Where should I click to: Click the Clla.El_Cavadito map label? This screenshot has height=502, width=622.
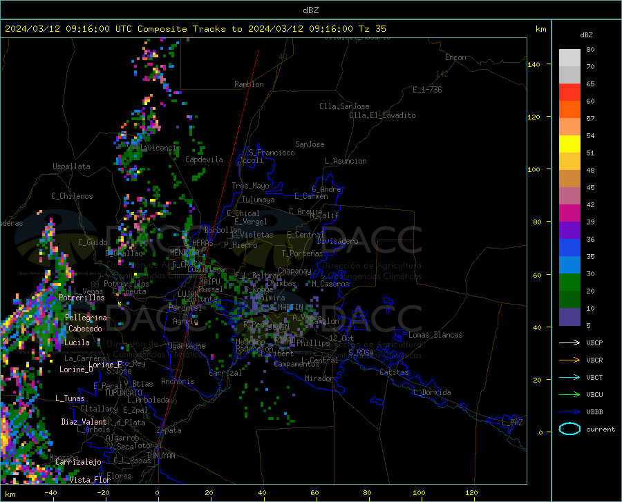[382, 115]
